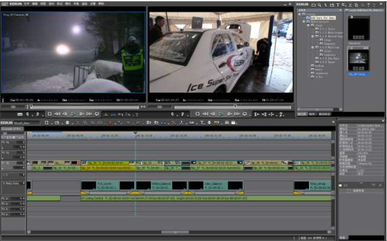Select 'Add bars for demo' folder
The height and width of the screenshot is (241, 387).
(x=321, y=17)
